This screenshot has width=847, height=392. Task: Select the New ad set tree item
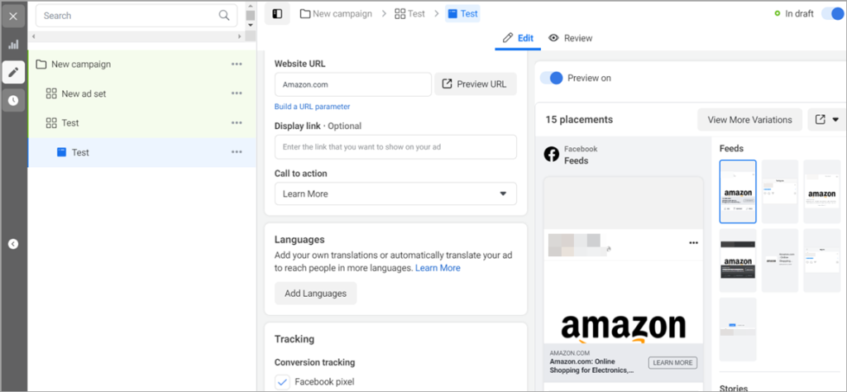pyautogui.click(x=84, y=93)
